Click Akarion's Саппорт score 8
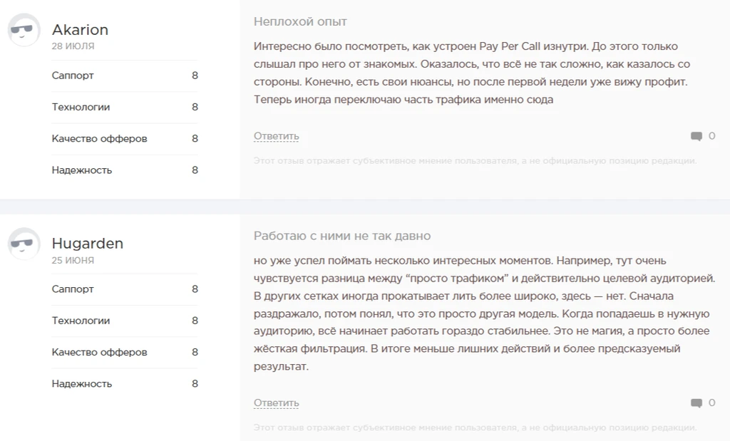 (195, 76)
